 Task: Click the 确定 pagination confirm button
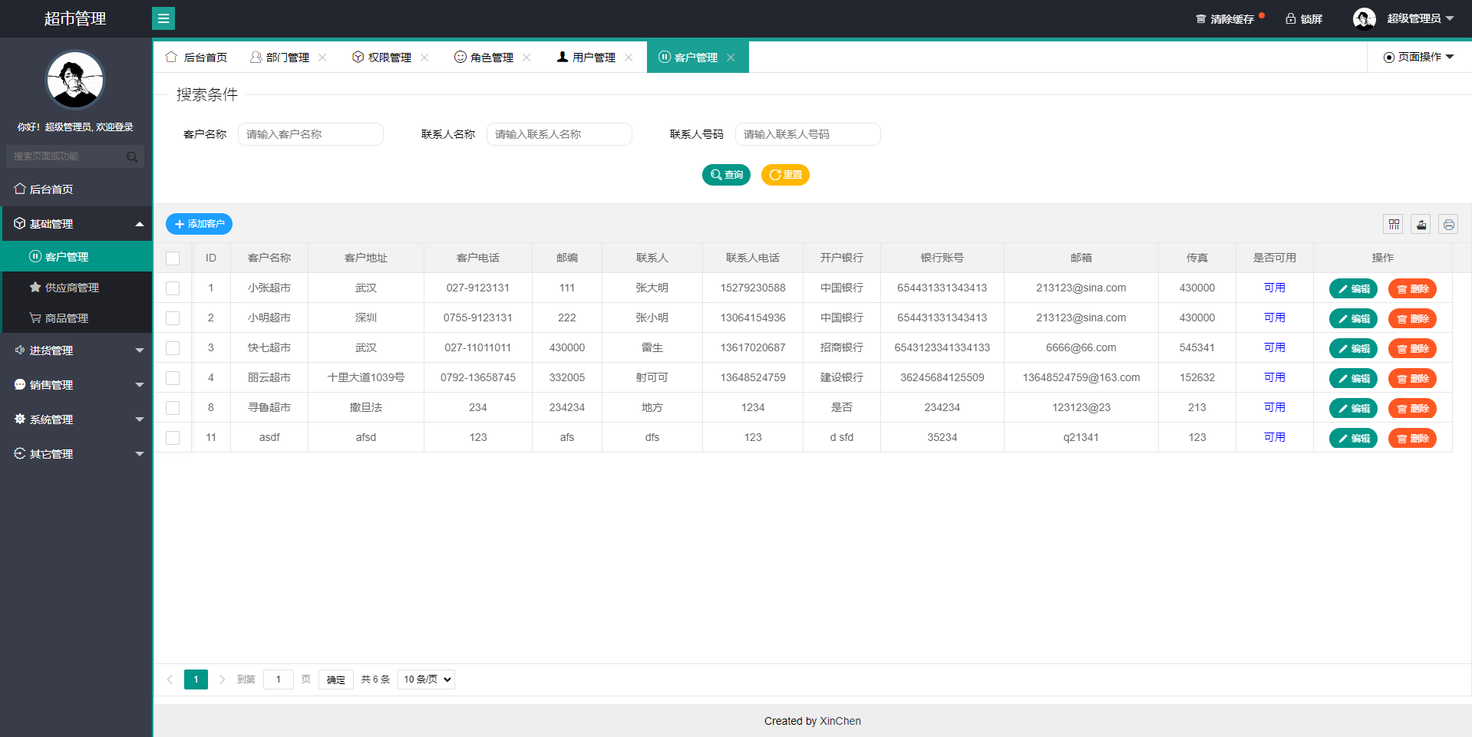click(x=336, y=679)
